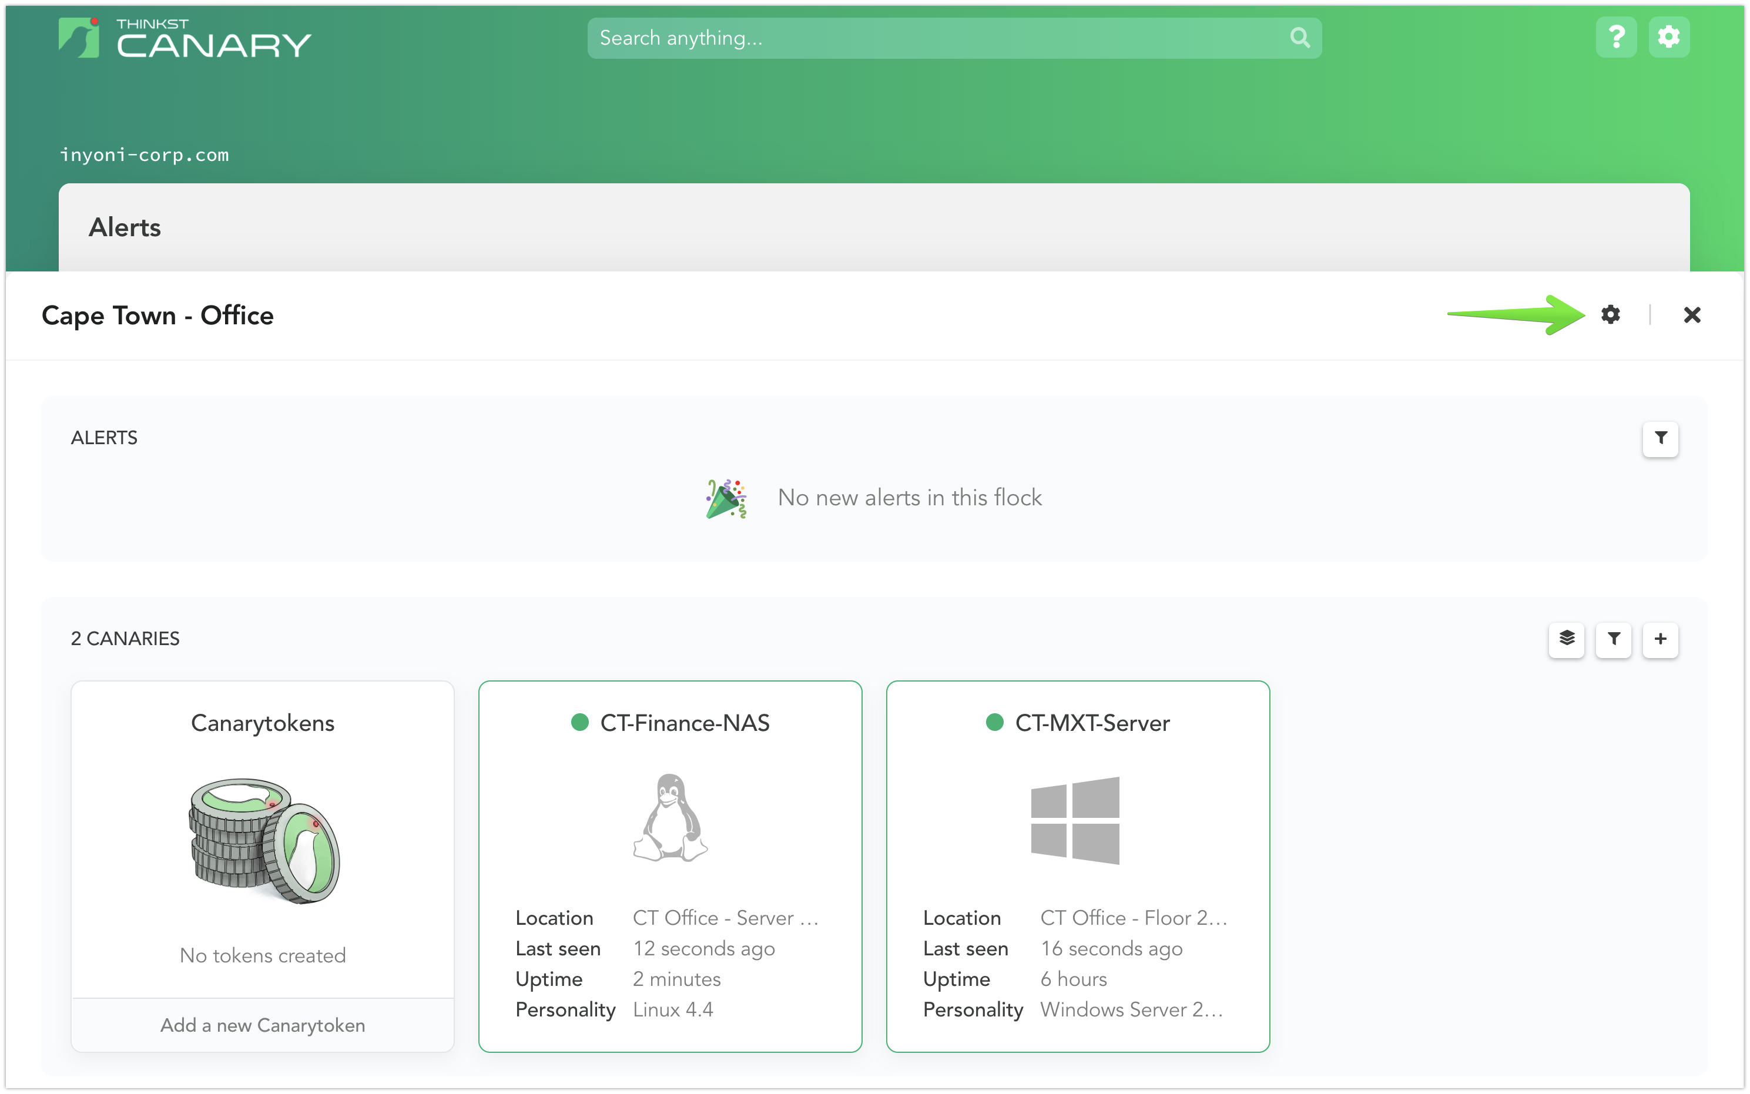Click the Thinkst Canary logo
1750x1094 pixels.
point(185,38)
